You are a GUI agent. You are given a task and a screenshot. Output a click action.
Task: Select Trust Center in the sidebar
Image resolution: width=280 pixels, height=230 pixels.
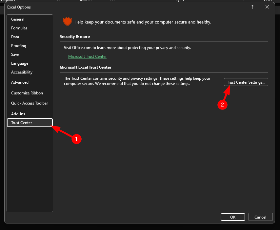click(x=22, y=123)
